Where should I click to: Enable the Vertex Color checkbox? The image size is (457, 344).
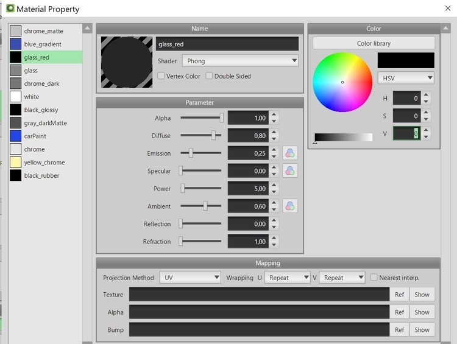161,75
